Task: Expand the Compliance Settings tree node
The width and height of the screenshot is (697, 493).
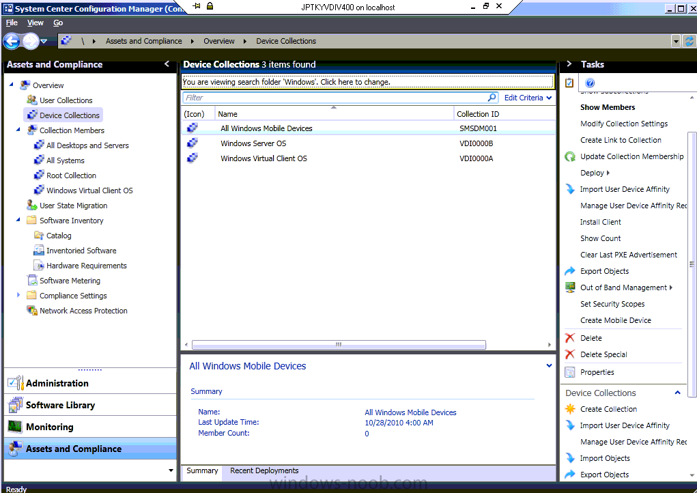Action: click(x=18, y=295)
